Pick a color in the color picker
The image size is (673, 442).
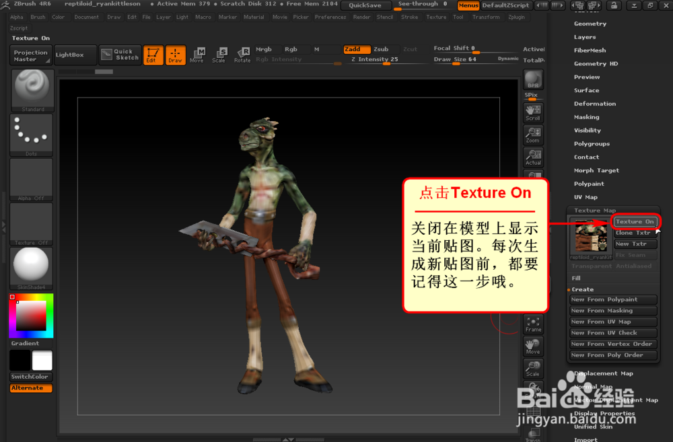coord(32,316)
